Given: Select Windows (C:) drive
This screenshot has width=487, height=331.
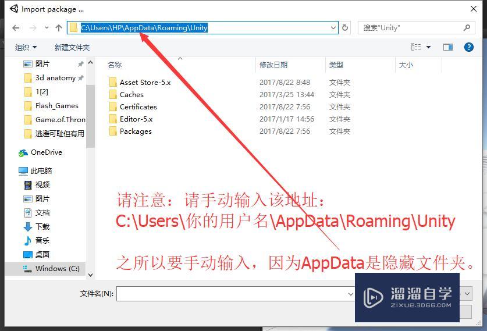Looking at the screenshot, I should pos(52,269).
